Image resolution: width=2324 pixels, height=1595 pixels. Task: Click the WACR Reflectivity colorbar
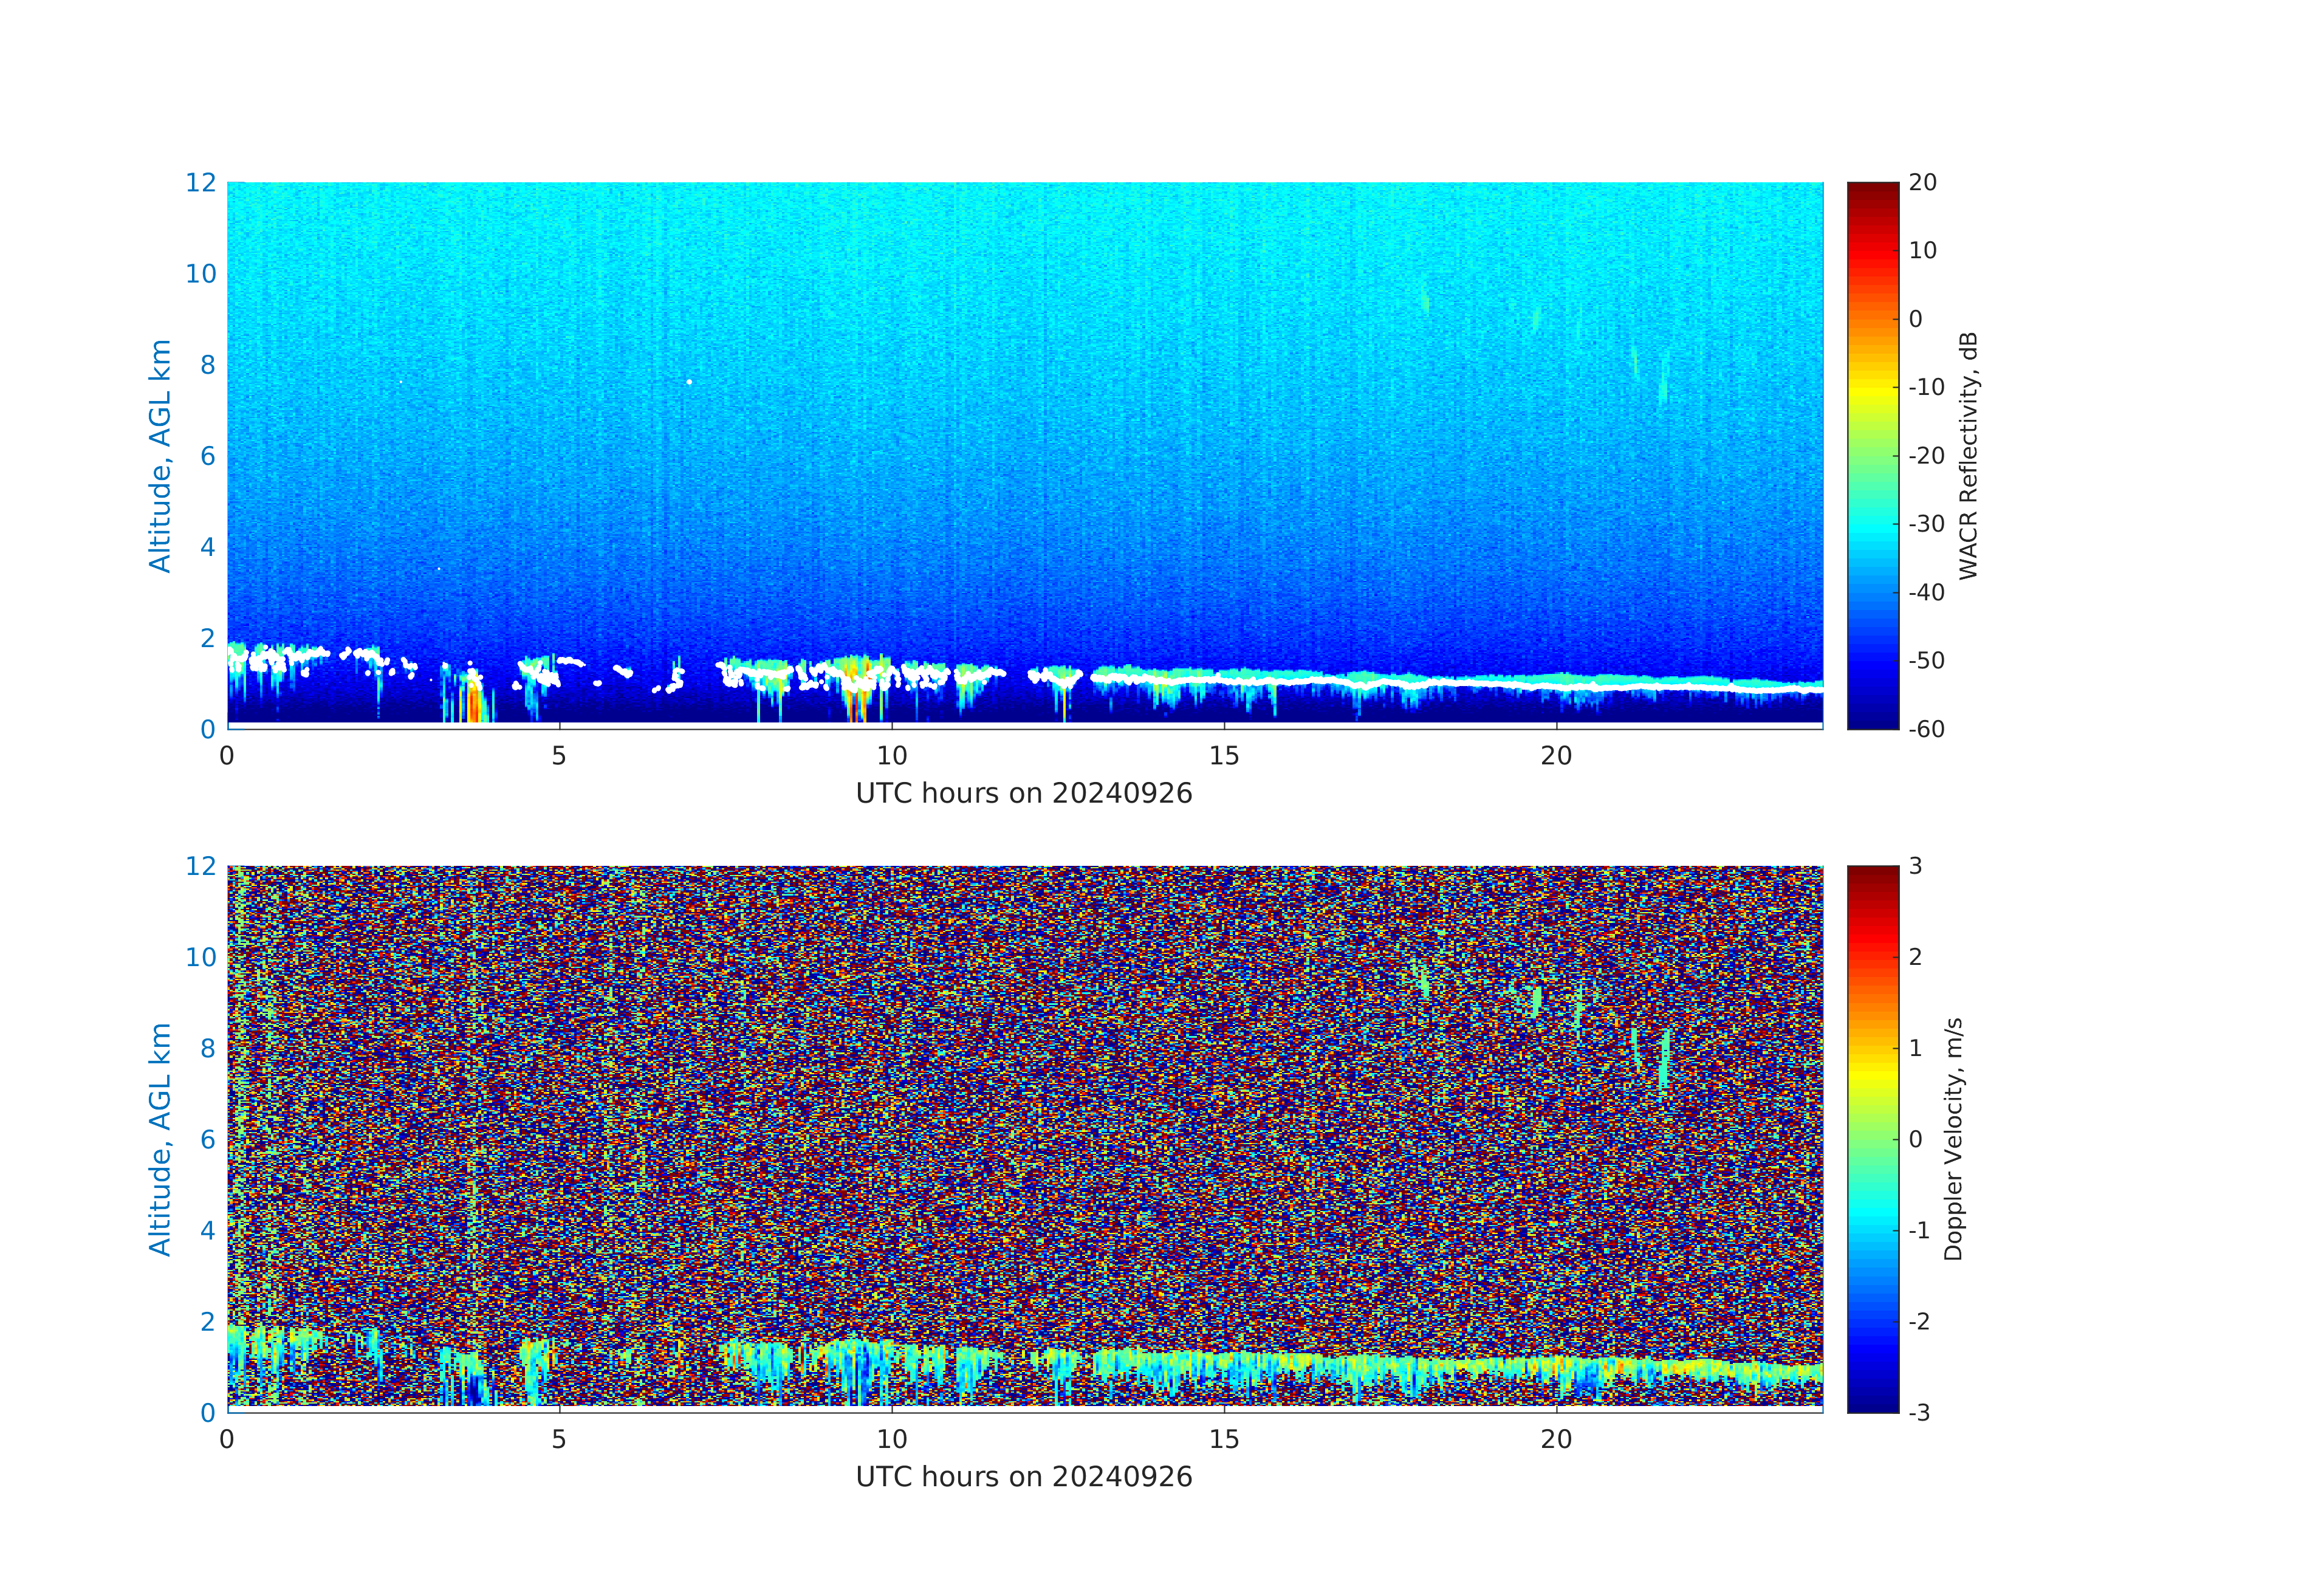point(1872,455)
